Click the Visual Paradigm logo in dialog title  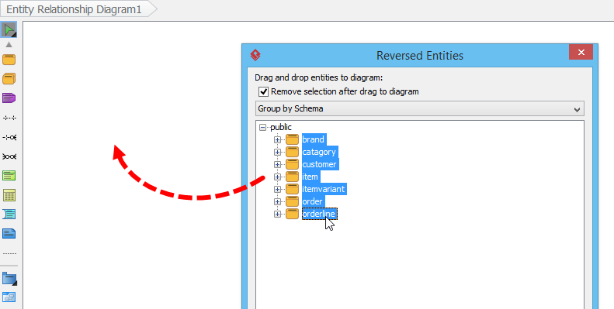pyautogui.click(x=255, y=55)
